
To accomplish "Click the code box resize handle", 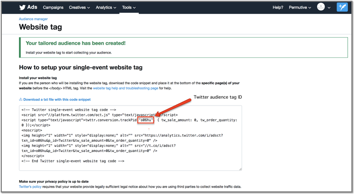I will pos(240,169).
